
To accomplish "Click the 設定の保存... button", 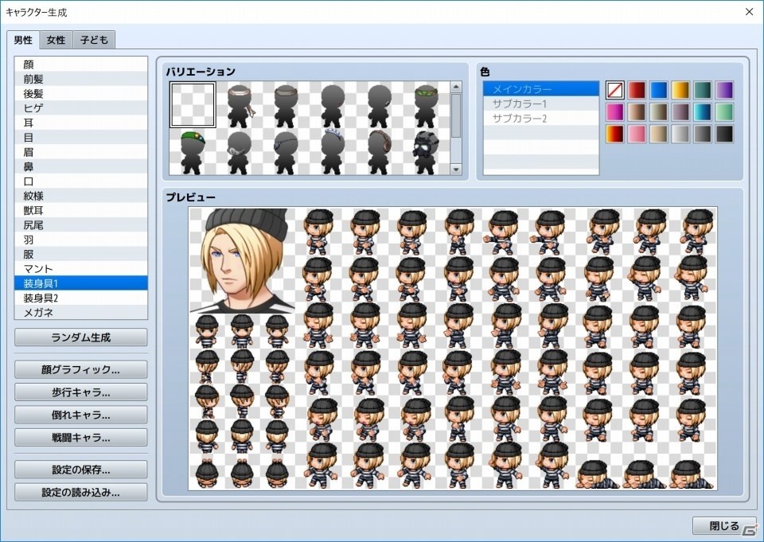I will coord(81,470).
